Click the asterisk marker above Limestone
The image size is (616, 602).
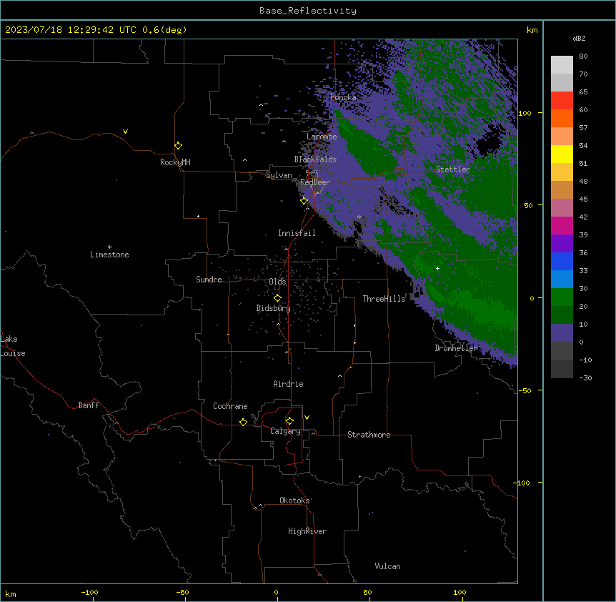[x=109, y=247]
